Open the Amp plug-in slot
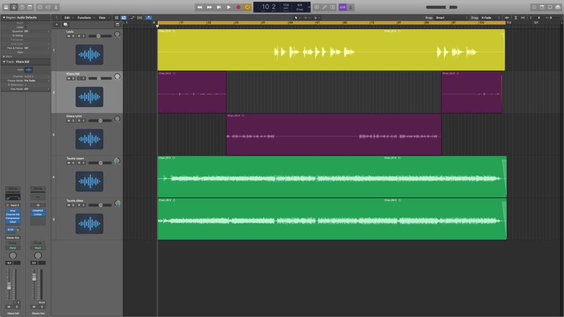Screen dimensions: 564x317 click(x=13, y=211)
